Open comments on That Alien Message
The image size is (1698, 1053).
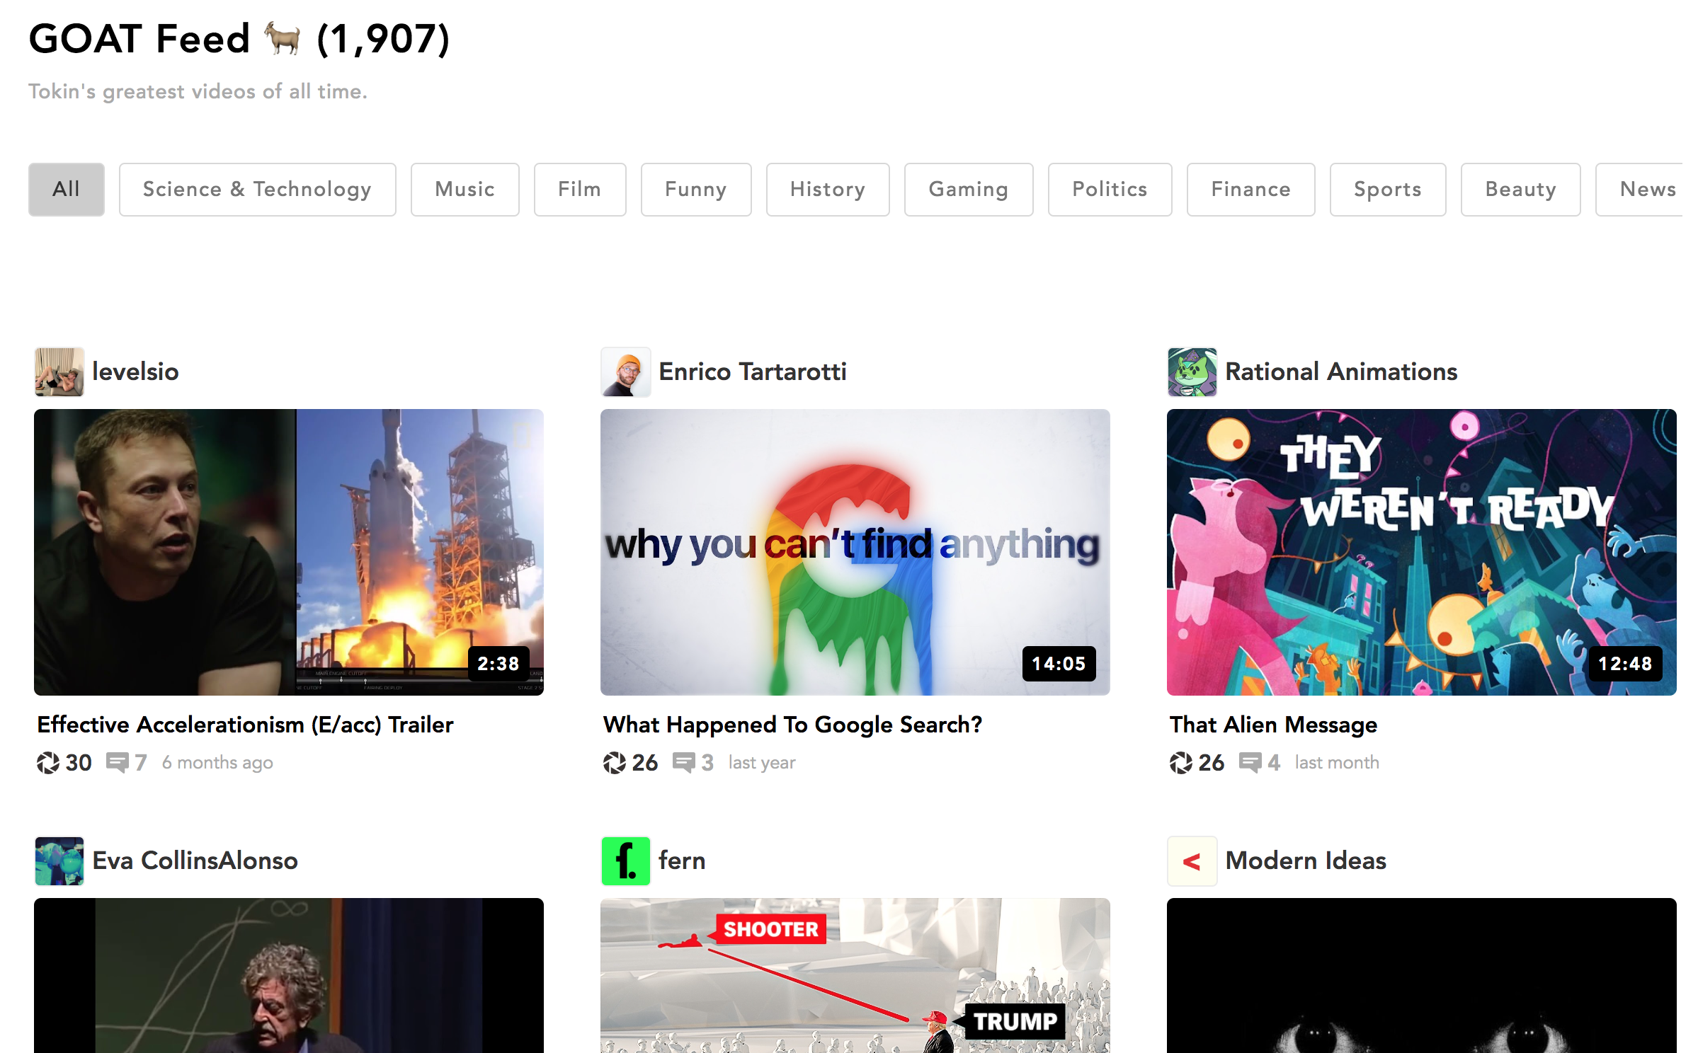click(x=1250, y=763)
